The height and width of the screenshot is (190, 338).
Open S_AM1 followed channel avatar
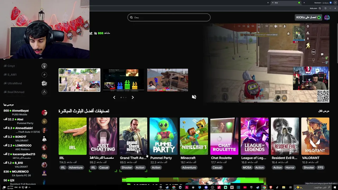click(44, 75)
